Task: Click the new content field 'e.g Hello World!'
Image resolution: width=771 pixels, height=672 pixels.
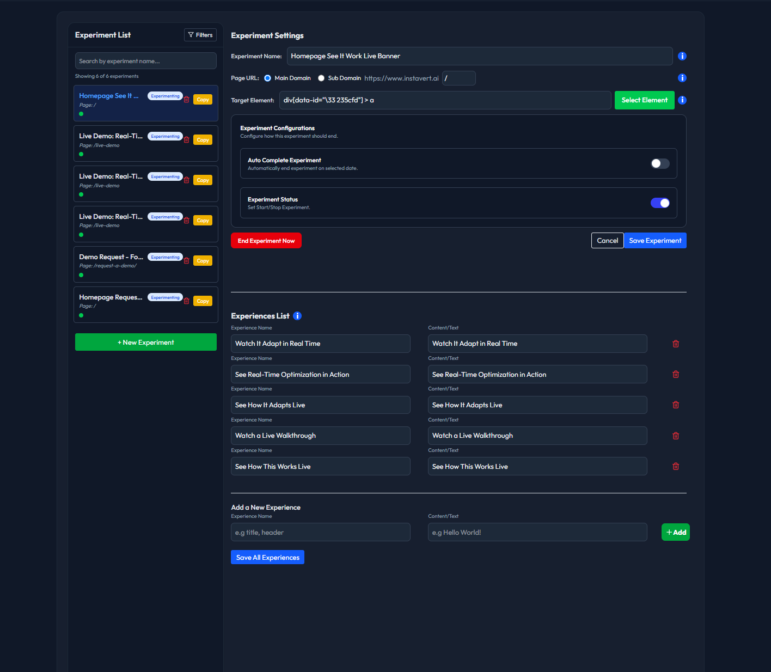Action: (537, 532)
